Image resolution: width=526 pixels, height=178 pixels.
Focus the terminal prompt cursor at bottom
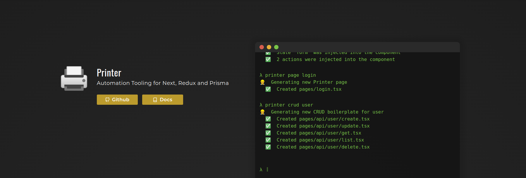pyautogui.click(x=267, y=170)
